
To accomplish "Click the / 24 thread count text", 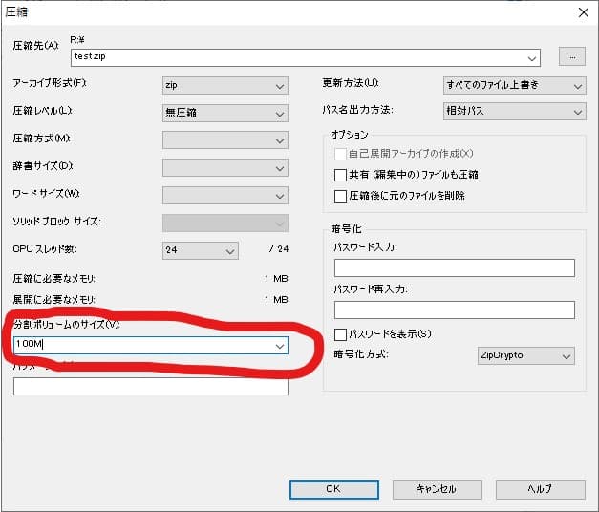I will [279, 249].
